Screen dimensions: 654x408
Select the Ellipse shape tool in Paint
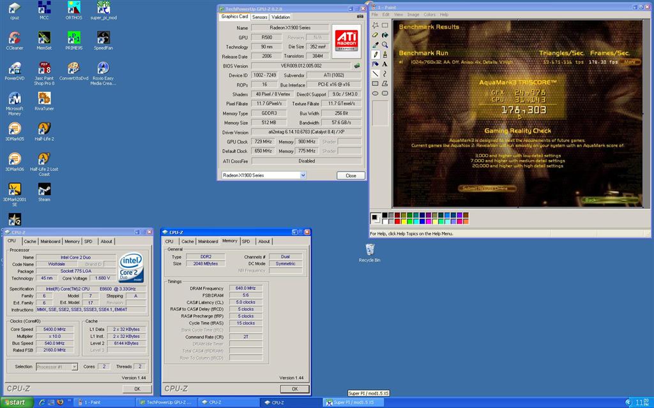click(x=376, y=93)
